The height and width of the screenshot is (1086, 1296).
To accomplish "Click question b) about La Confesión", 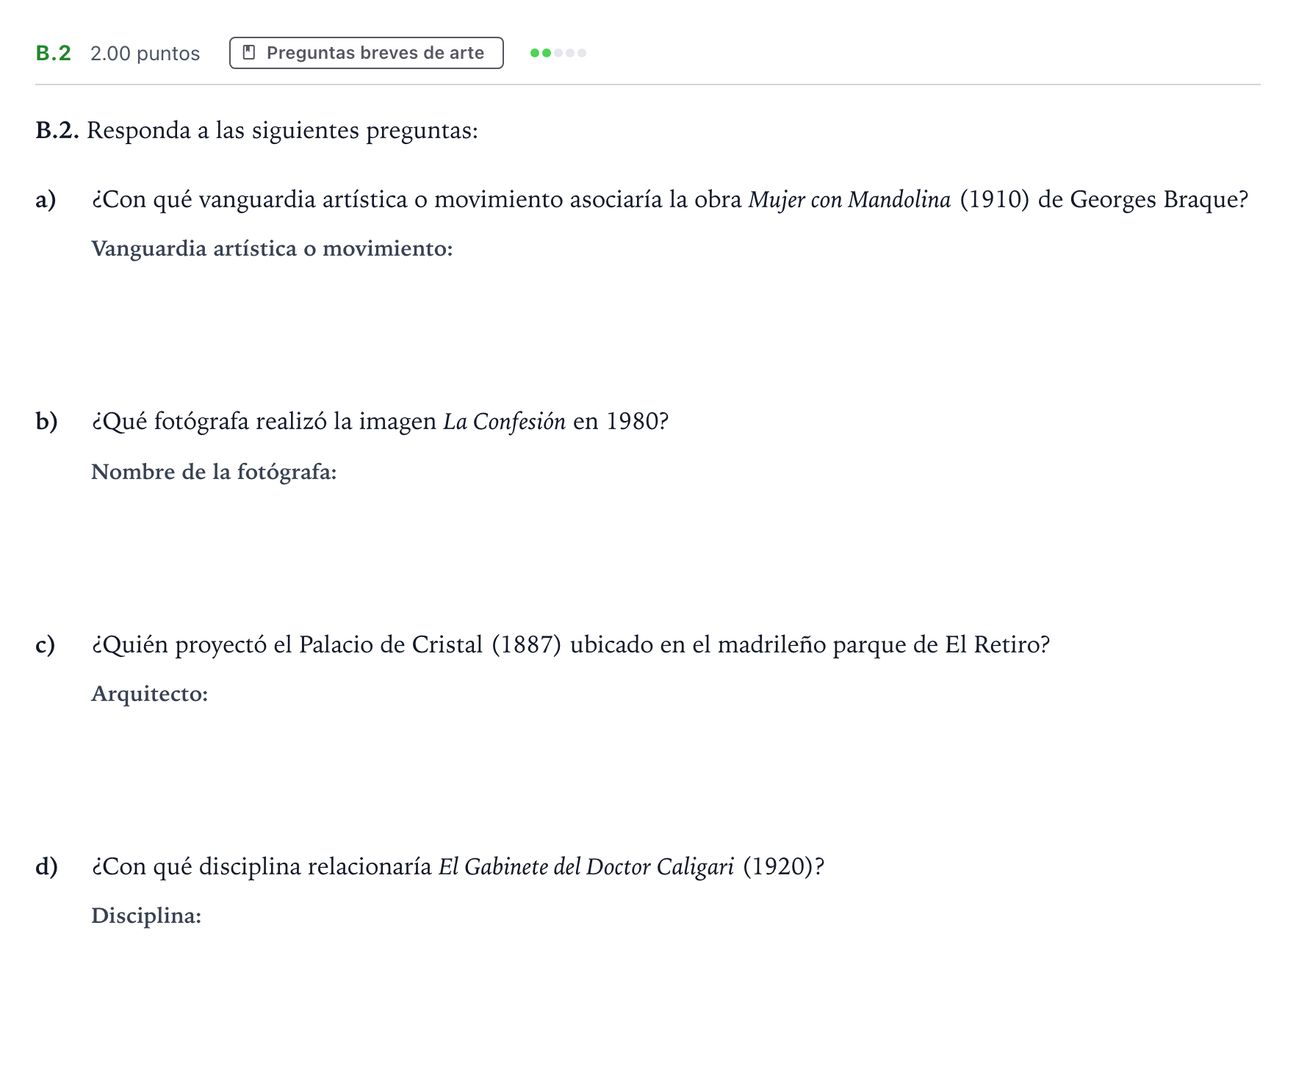I will 380,422.
